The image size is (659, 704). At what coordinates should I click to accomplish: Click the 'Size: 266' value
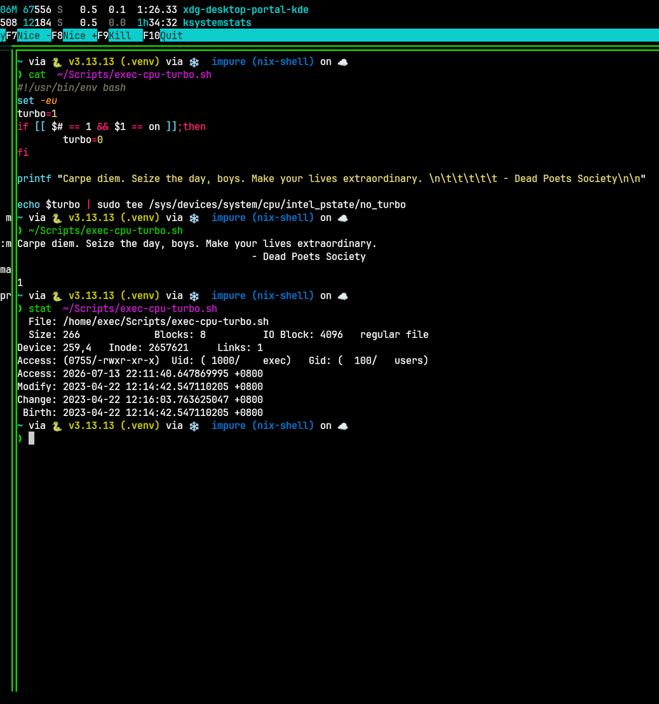point(54,335)
